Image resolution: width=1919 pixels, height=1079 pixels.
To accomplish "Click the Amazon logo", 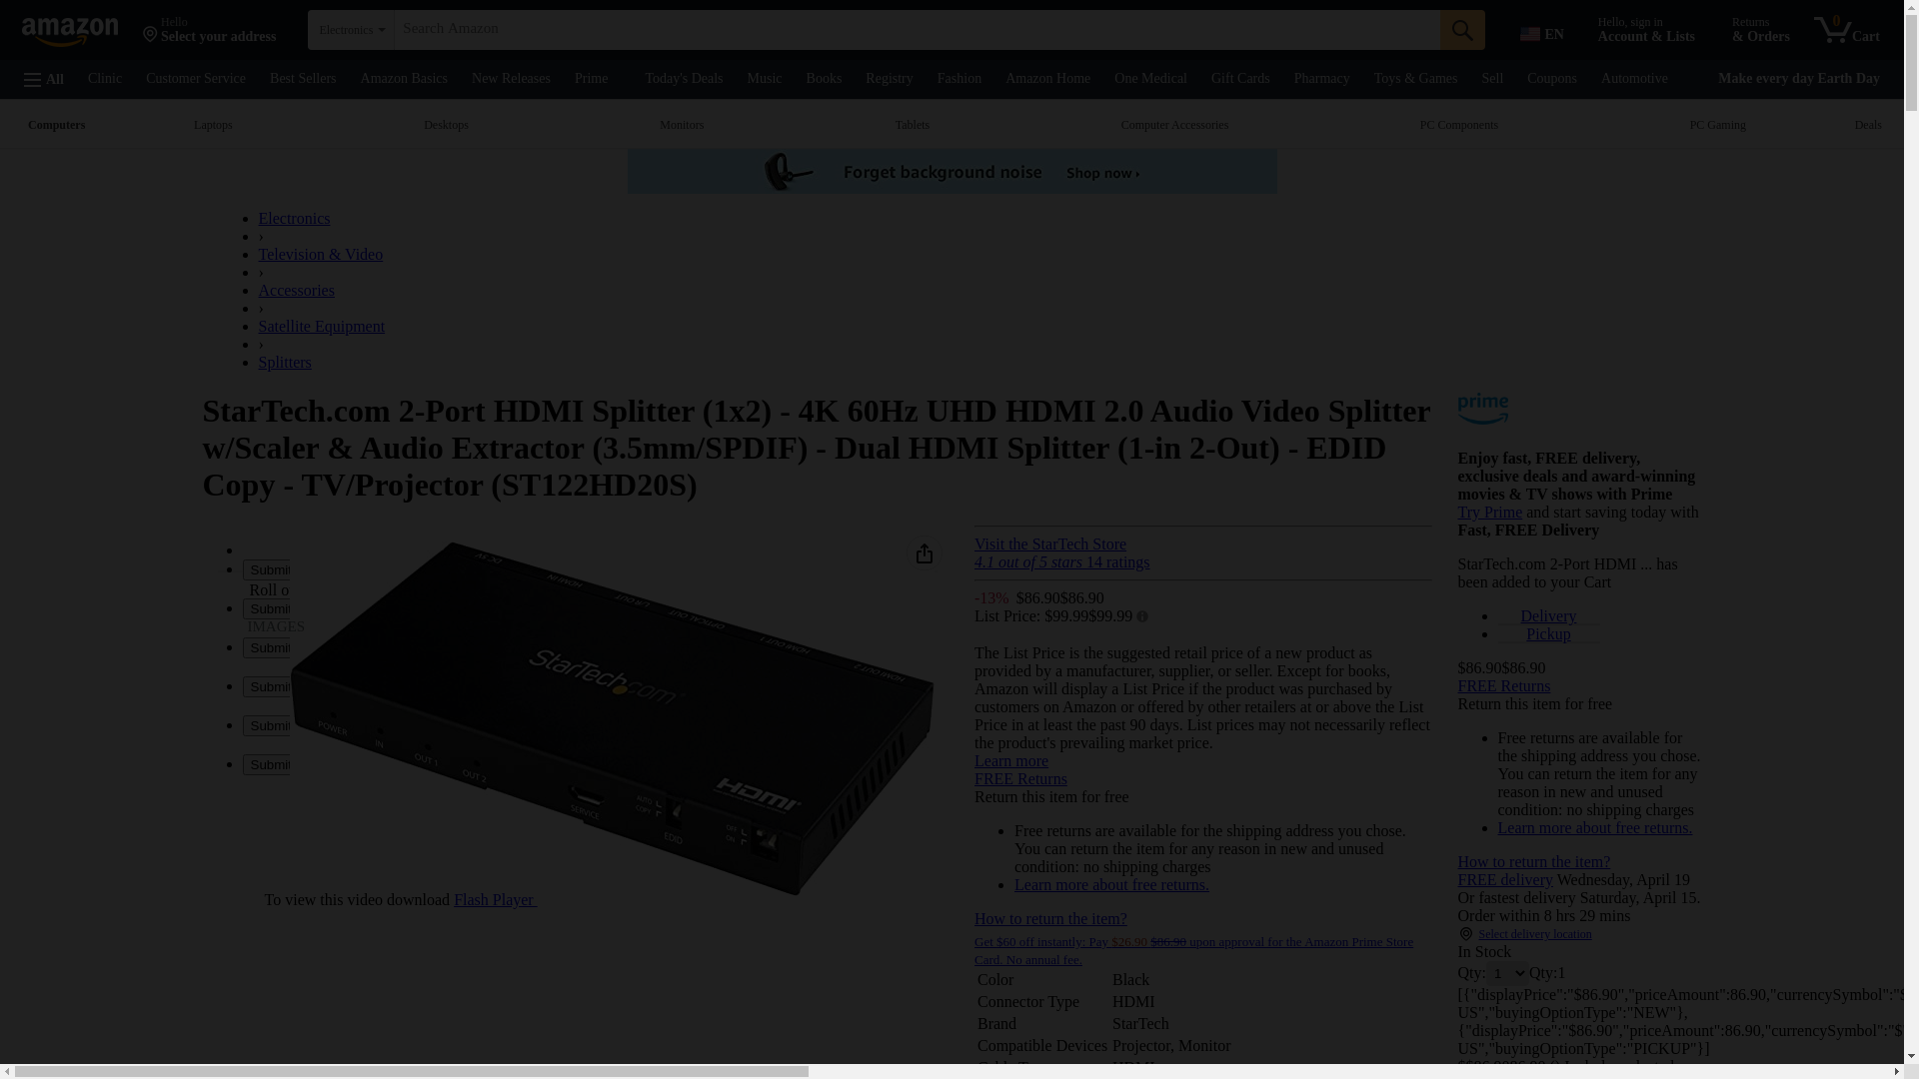I will 70,32.
